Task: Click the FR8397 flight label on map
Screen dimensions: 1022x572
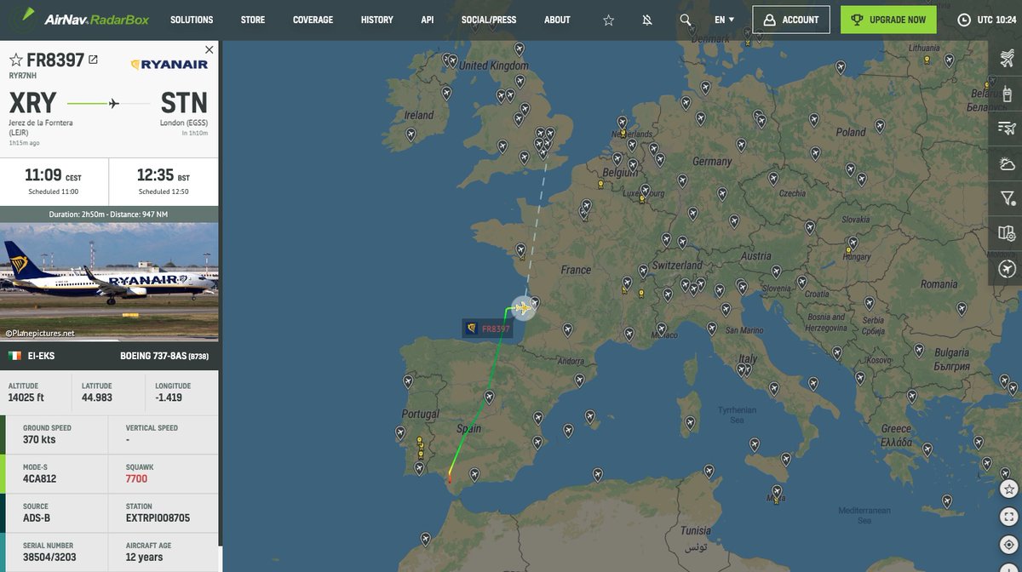Action: [x=488, y=329]
